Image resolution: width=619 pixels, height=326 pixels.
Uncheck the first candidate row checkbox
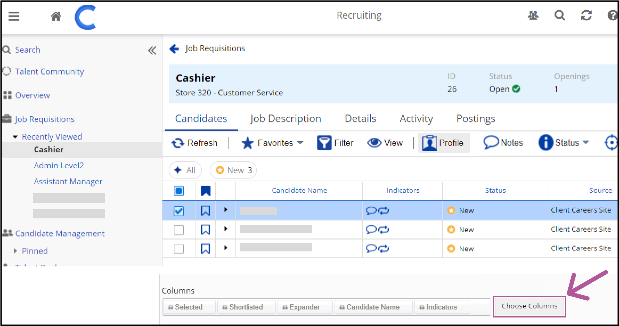point(178,211)
